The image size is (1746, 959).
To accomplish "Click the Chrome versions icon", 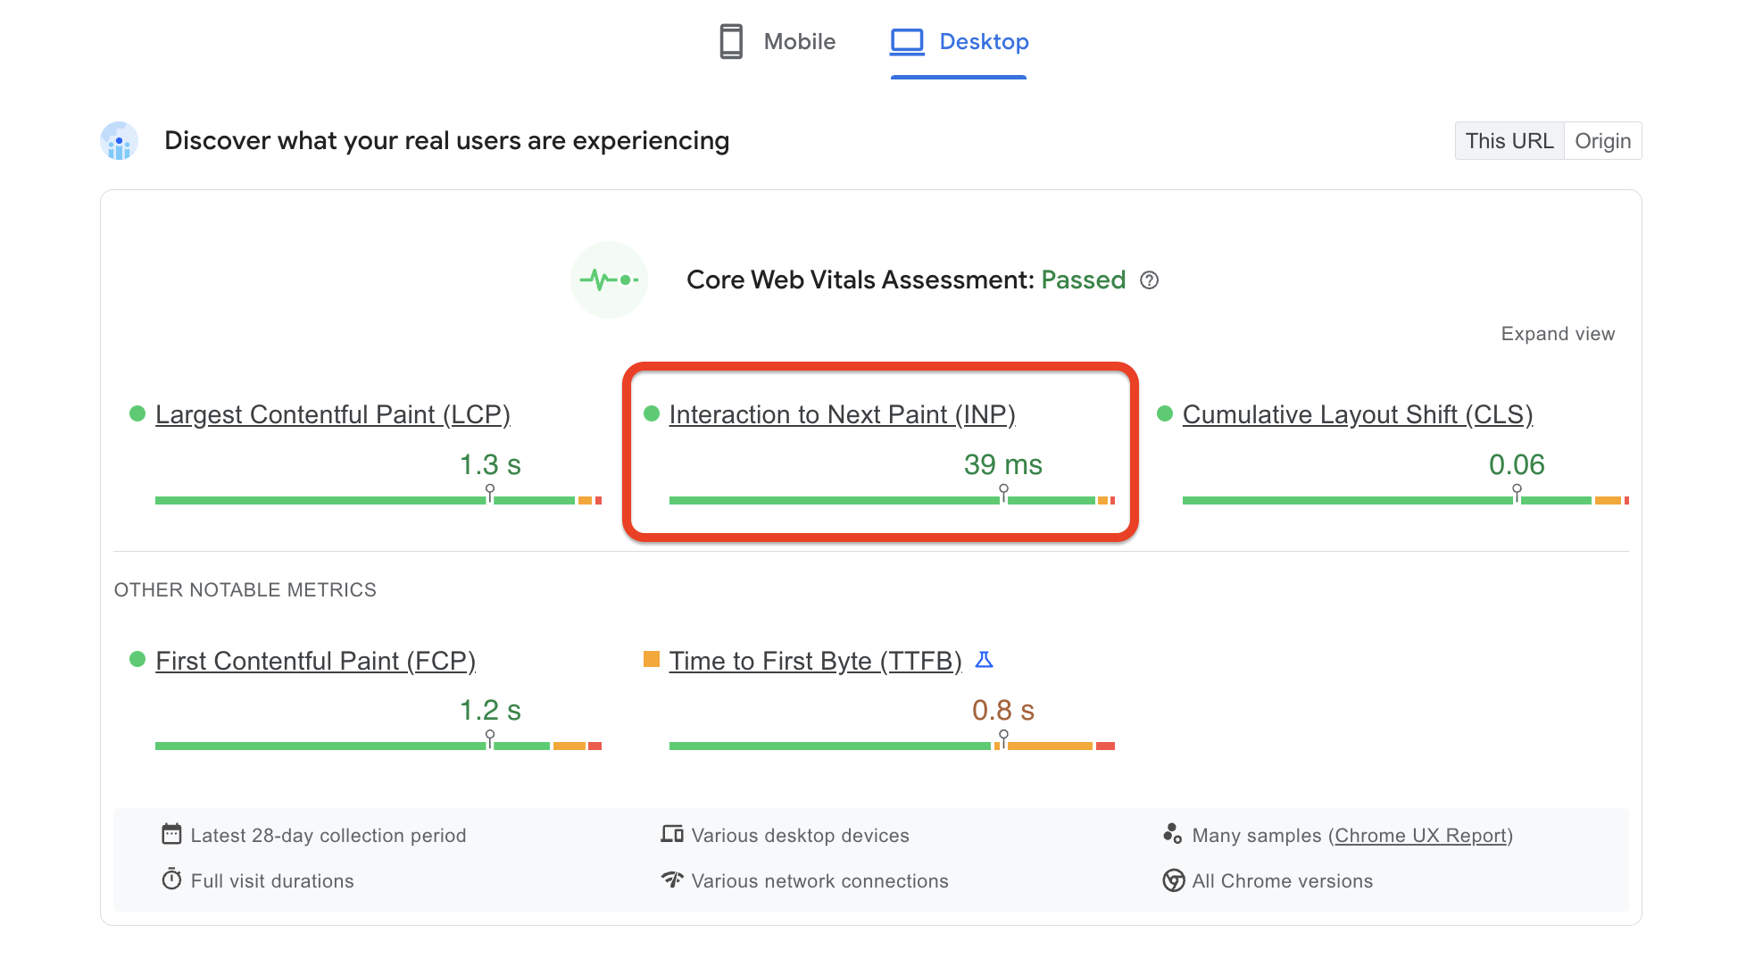I will 1173,880.
